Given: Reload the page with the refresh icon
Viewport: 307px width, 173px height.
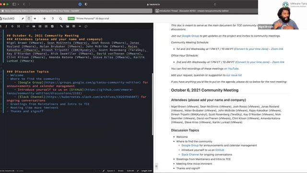Looking at the screenshot, I should click(215, 4).
